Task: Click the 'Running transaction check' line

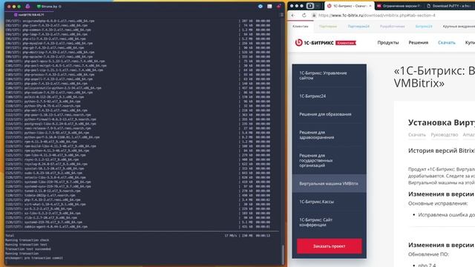Action: [x=27, y=240]
